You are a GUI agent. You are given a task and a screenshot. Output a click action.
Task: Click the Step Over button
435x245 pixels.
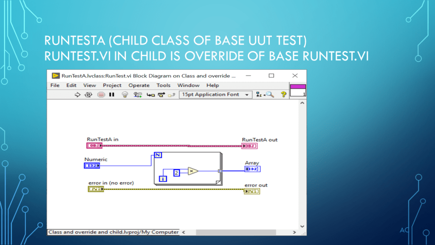pos(161,95)
